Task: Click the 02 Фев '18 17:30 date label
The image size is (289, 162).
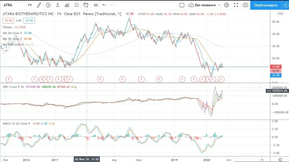Action: coord(87,159)
